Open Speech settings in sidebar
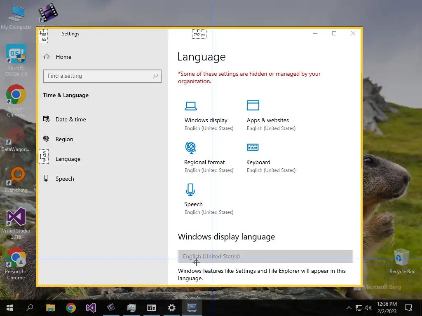The width and height of the screenshot is (422, 316). (x=65, y=179)
